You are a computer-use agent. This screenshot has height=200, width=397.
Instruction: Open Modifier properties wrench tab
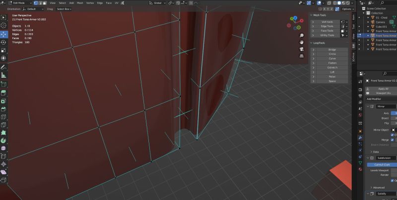360,137
